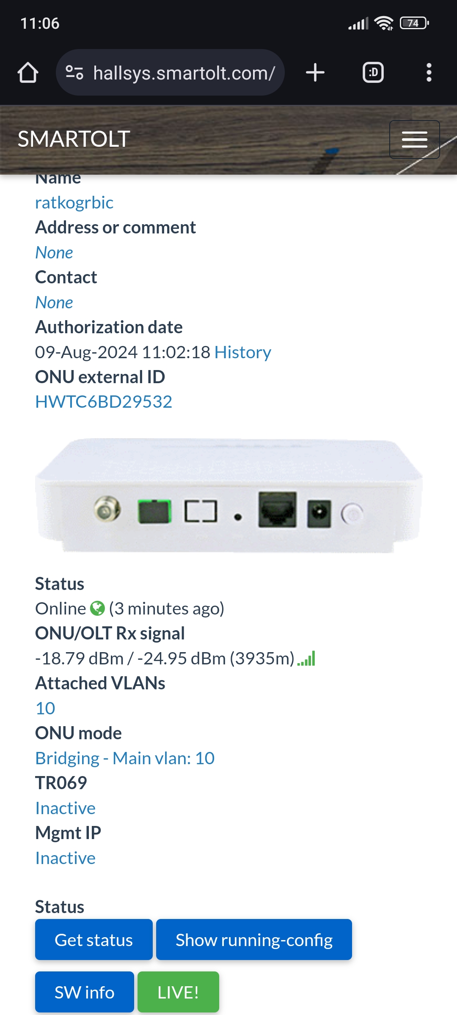Open browser three-dot overflow menu
This screenshot has width=457, height=1015.
pos(429,72)
